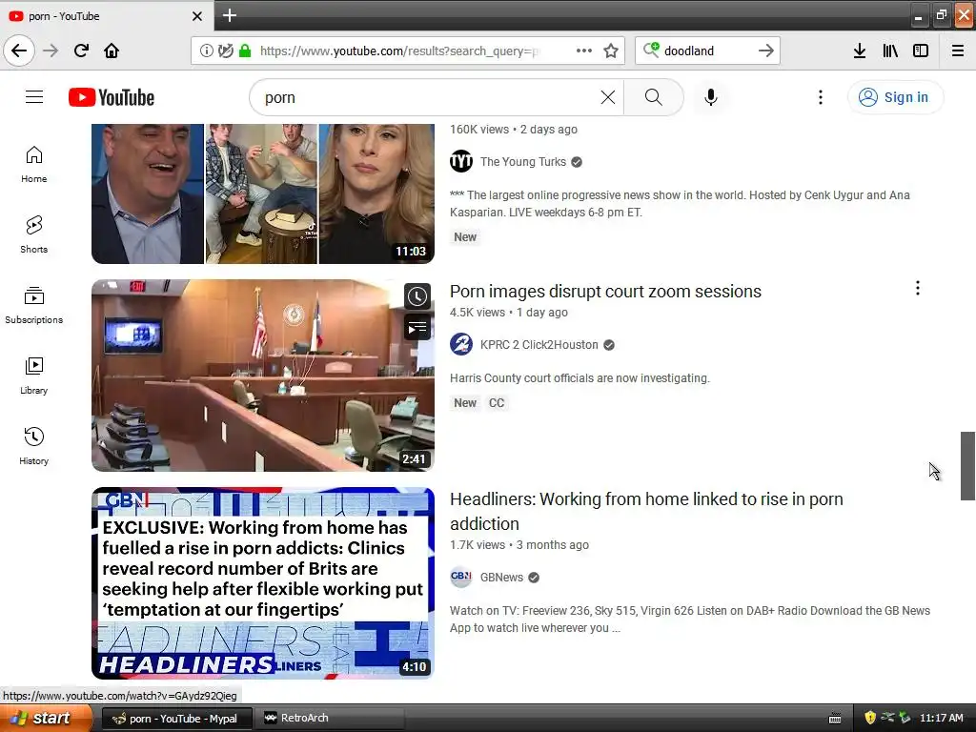Start voice search with the microphone
This screenshot has width=976, height=732.
pyautogui.click(x=711, y=97)
